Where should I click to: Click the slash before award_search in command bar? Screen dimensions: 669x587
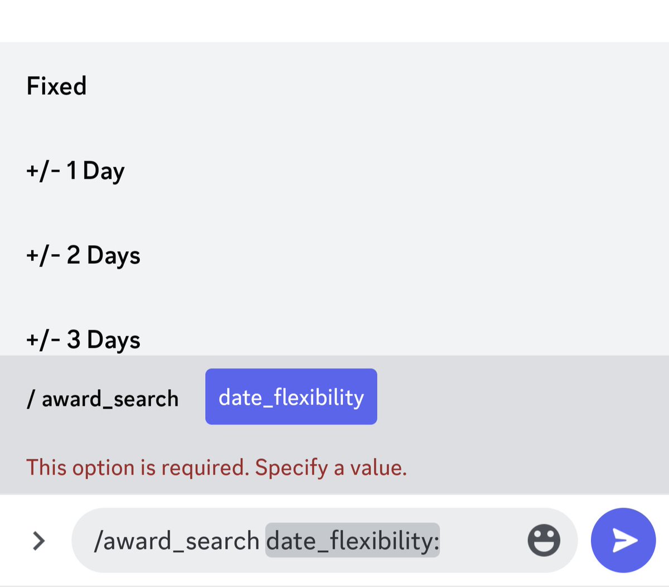(x=31, y=399)
